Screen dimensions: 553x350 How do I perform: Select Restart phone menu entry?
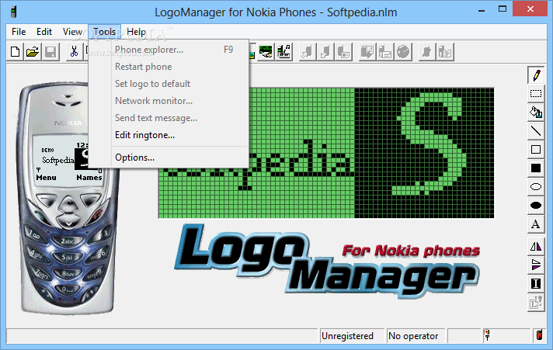169,67
